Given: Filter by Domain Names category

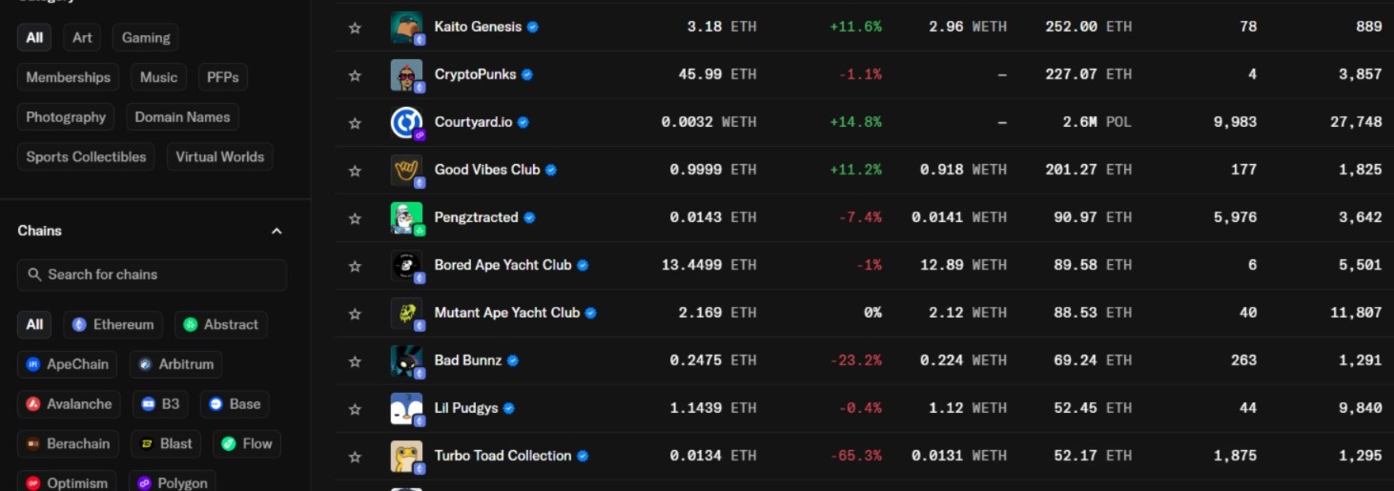Looking at the screenshot, I should click(182, 117).
